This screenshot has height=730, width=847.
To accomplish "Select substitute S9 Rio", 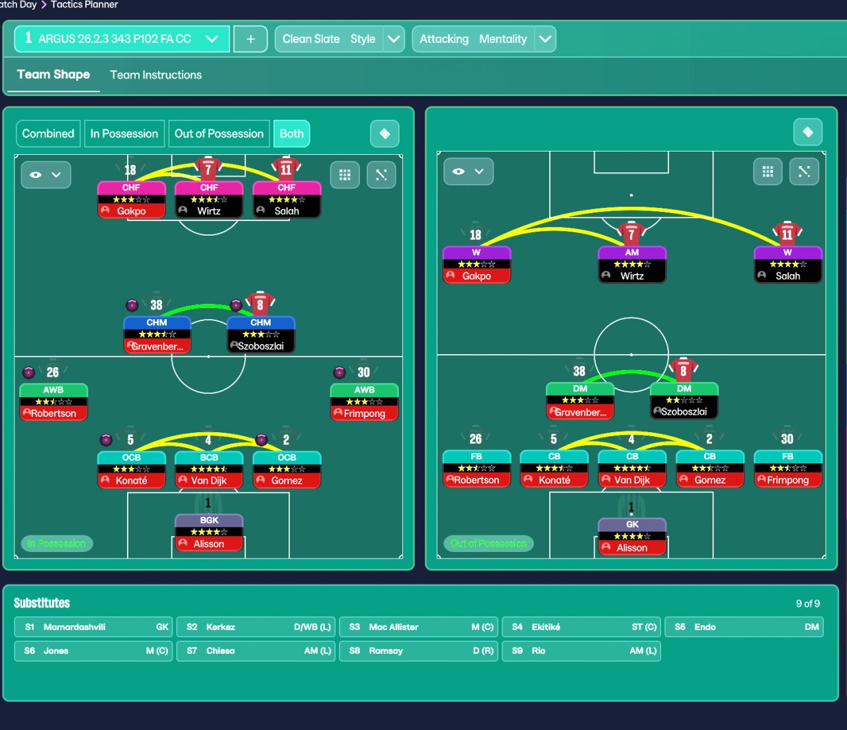I will pyautogui.click(x=582, y=651).
